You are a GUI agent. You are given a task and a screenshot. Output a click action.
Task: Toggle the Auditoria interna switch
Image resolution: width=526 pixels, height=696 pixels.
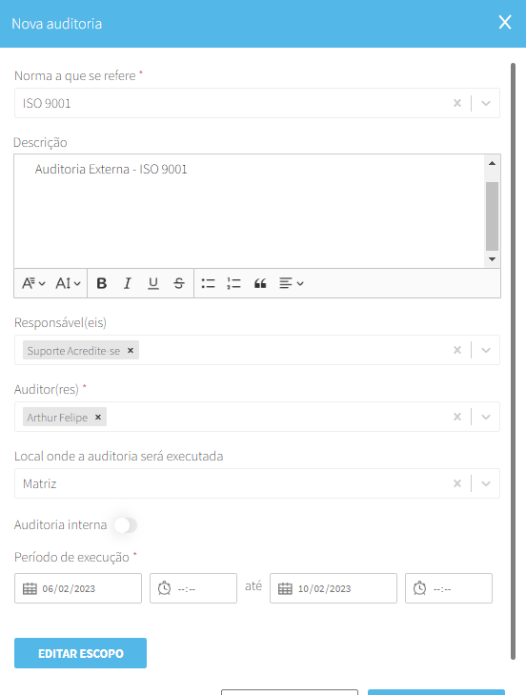[126, 525]
